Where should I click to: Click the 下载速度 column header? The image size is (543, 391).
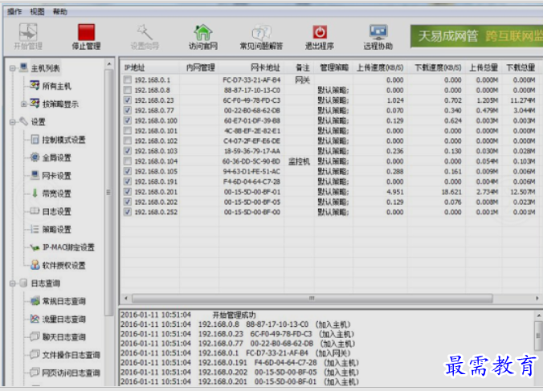coord(437,67)
